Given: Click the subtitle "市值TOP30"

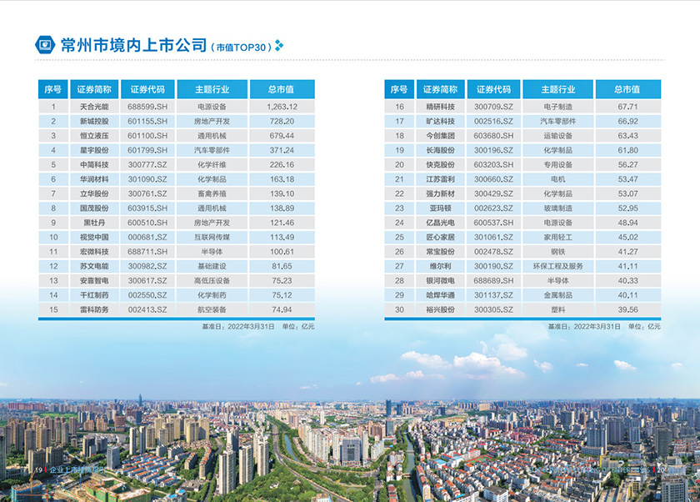Looking at the screenshot, I should point(241,48).
